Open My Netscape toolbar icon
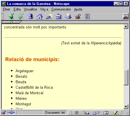The image size is (130, 116). [x=59, y=16]
